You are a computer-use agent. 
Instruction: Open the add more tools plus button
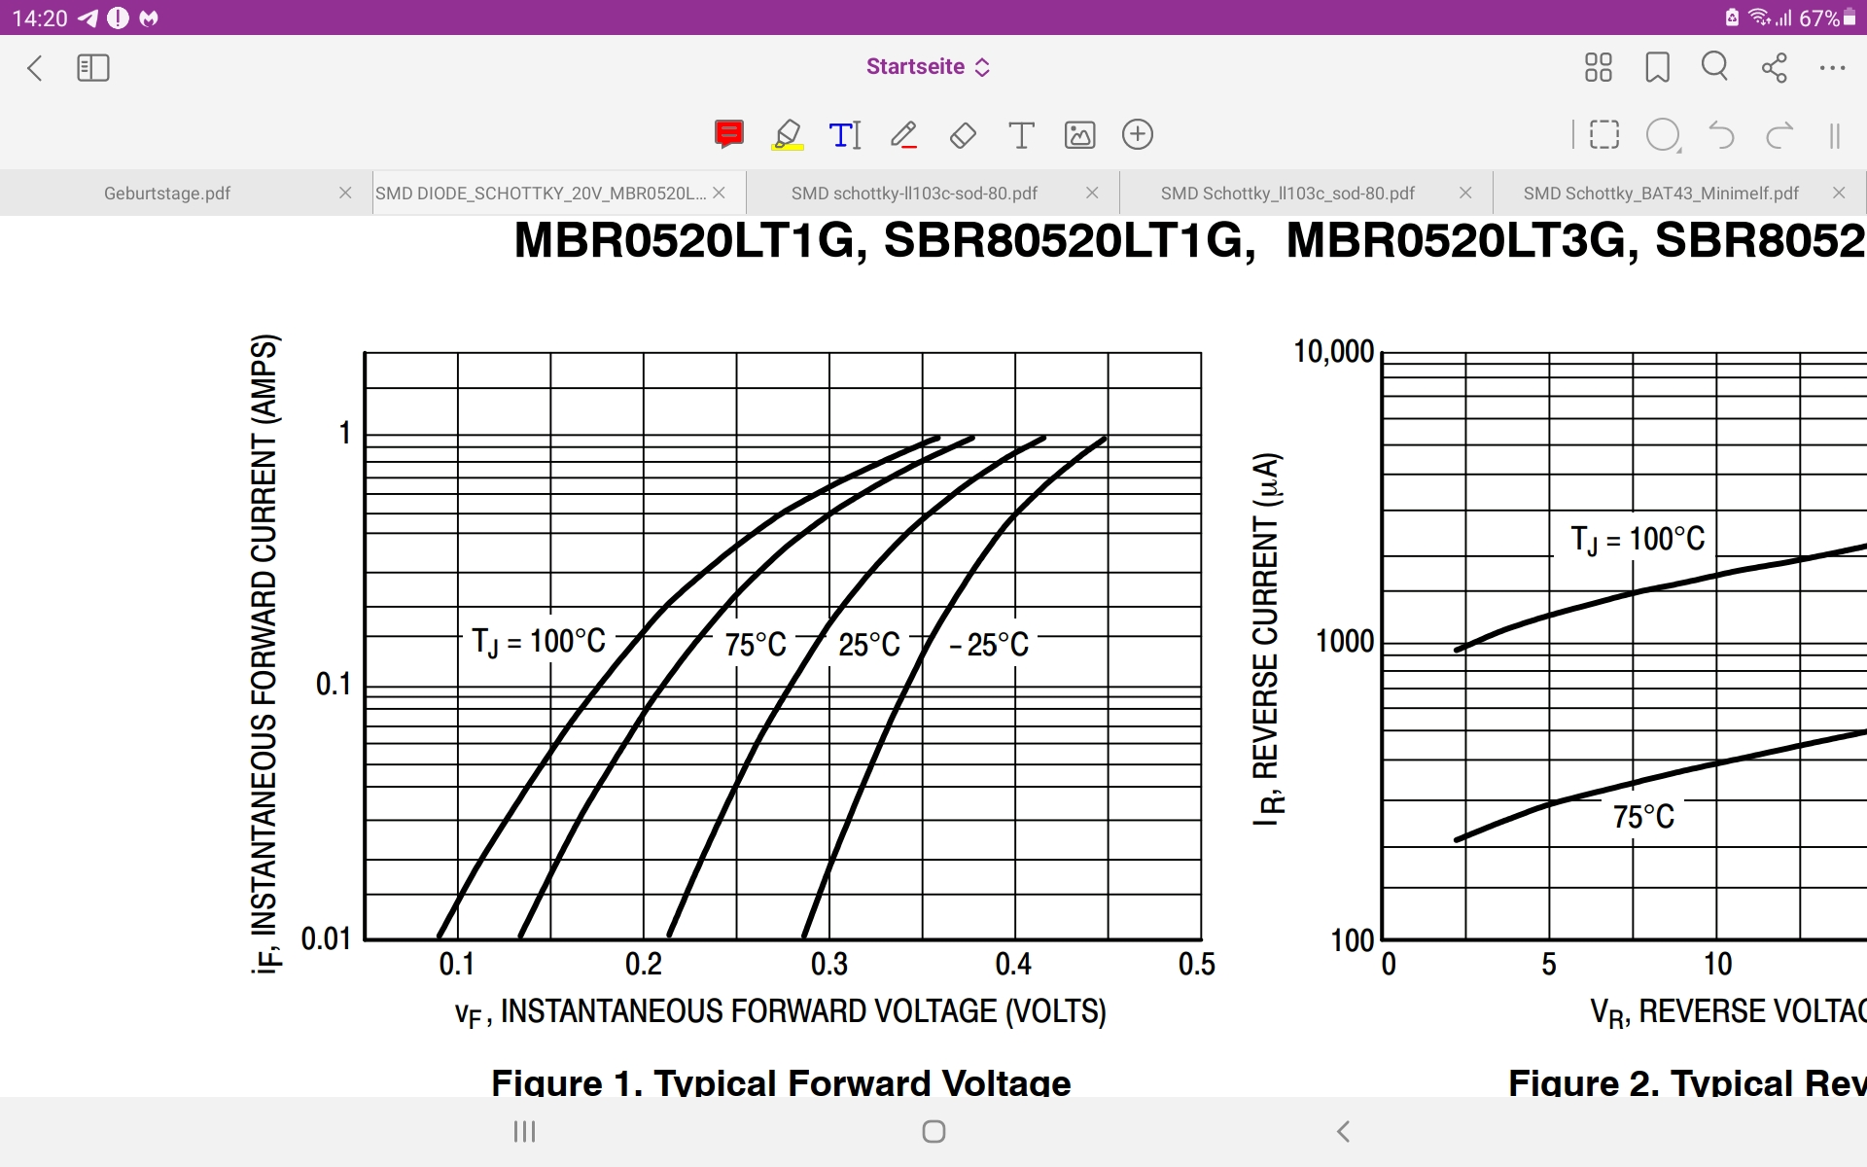point(1138,134)
